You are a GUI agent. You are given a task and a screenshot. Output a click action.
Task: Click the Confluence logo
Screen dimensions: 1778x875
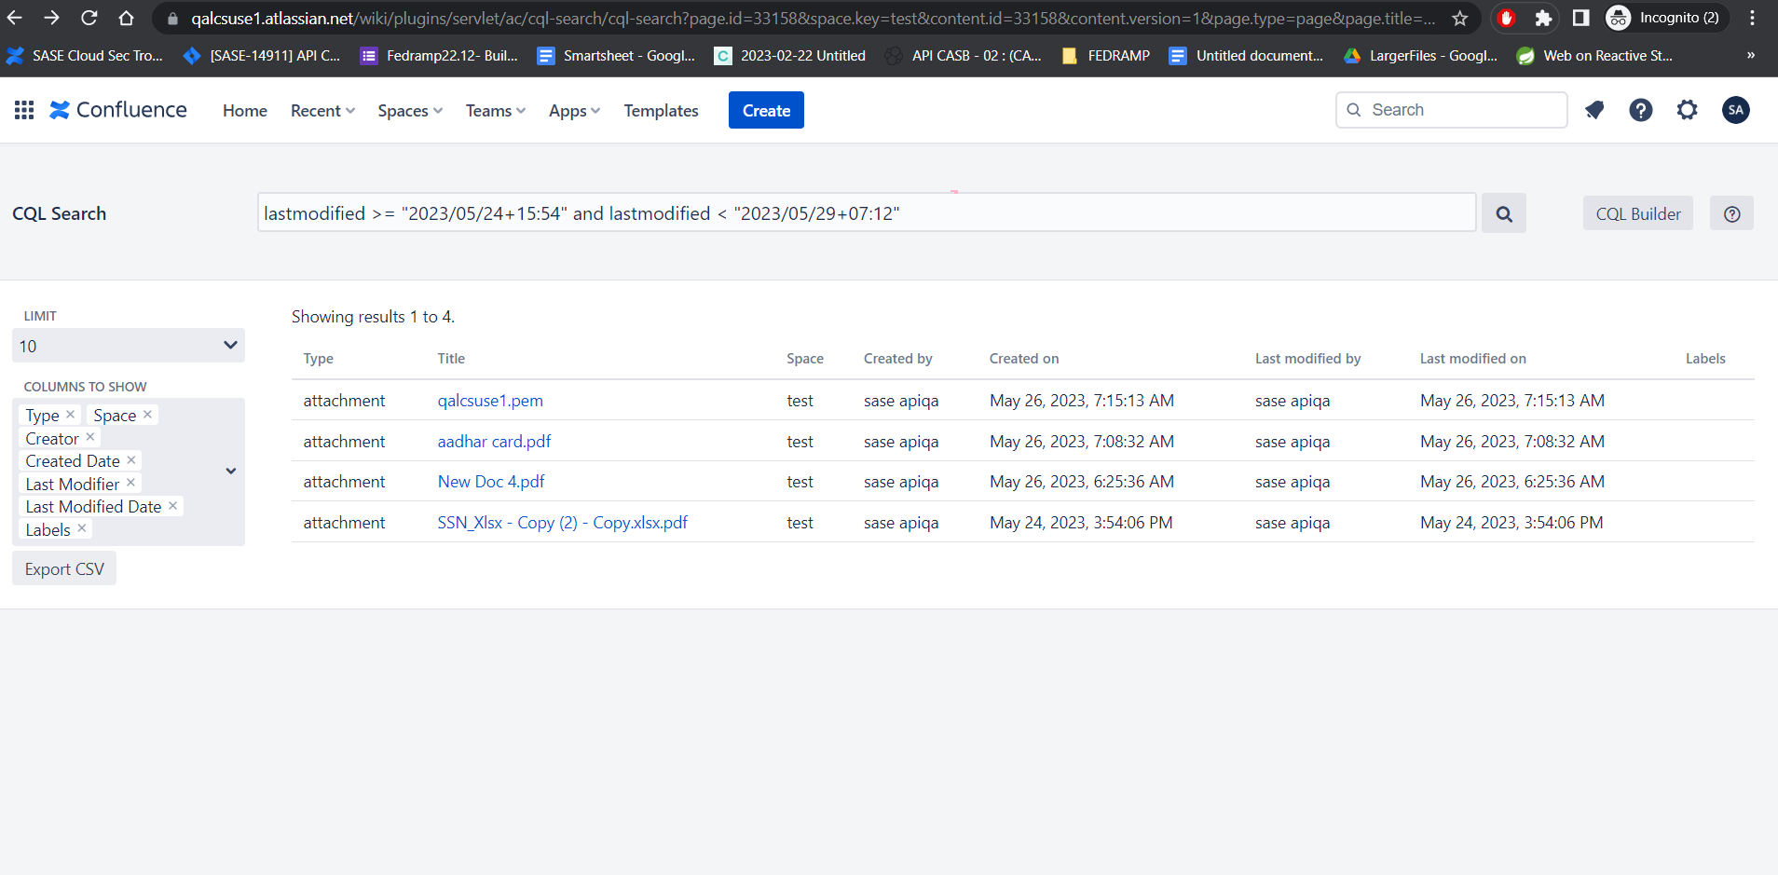pos(116,109)
